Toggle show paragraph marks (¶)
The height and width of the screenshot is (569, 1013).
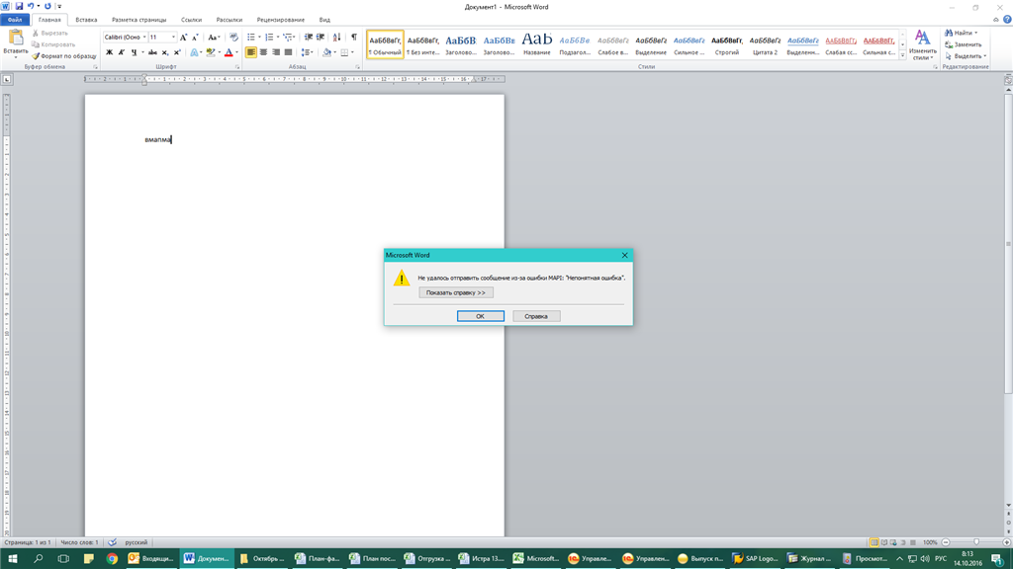[354, 38]
